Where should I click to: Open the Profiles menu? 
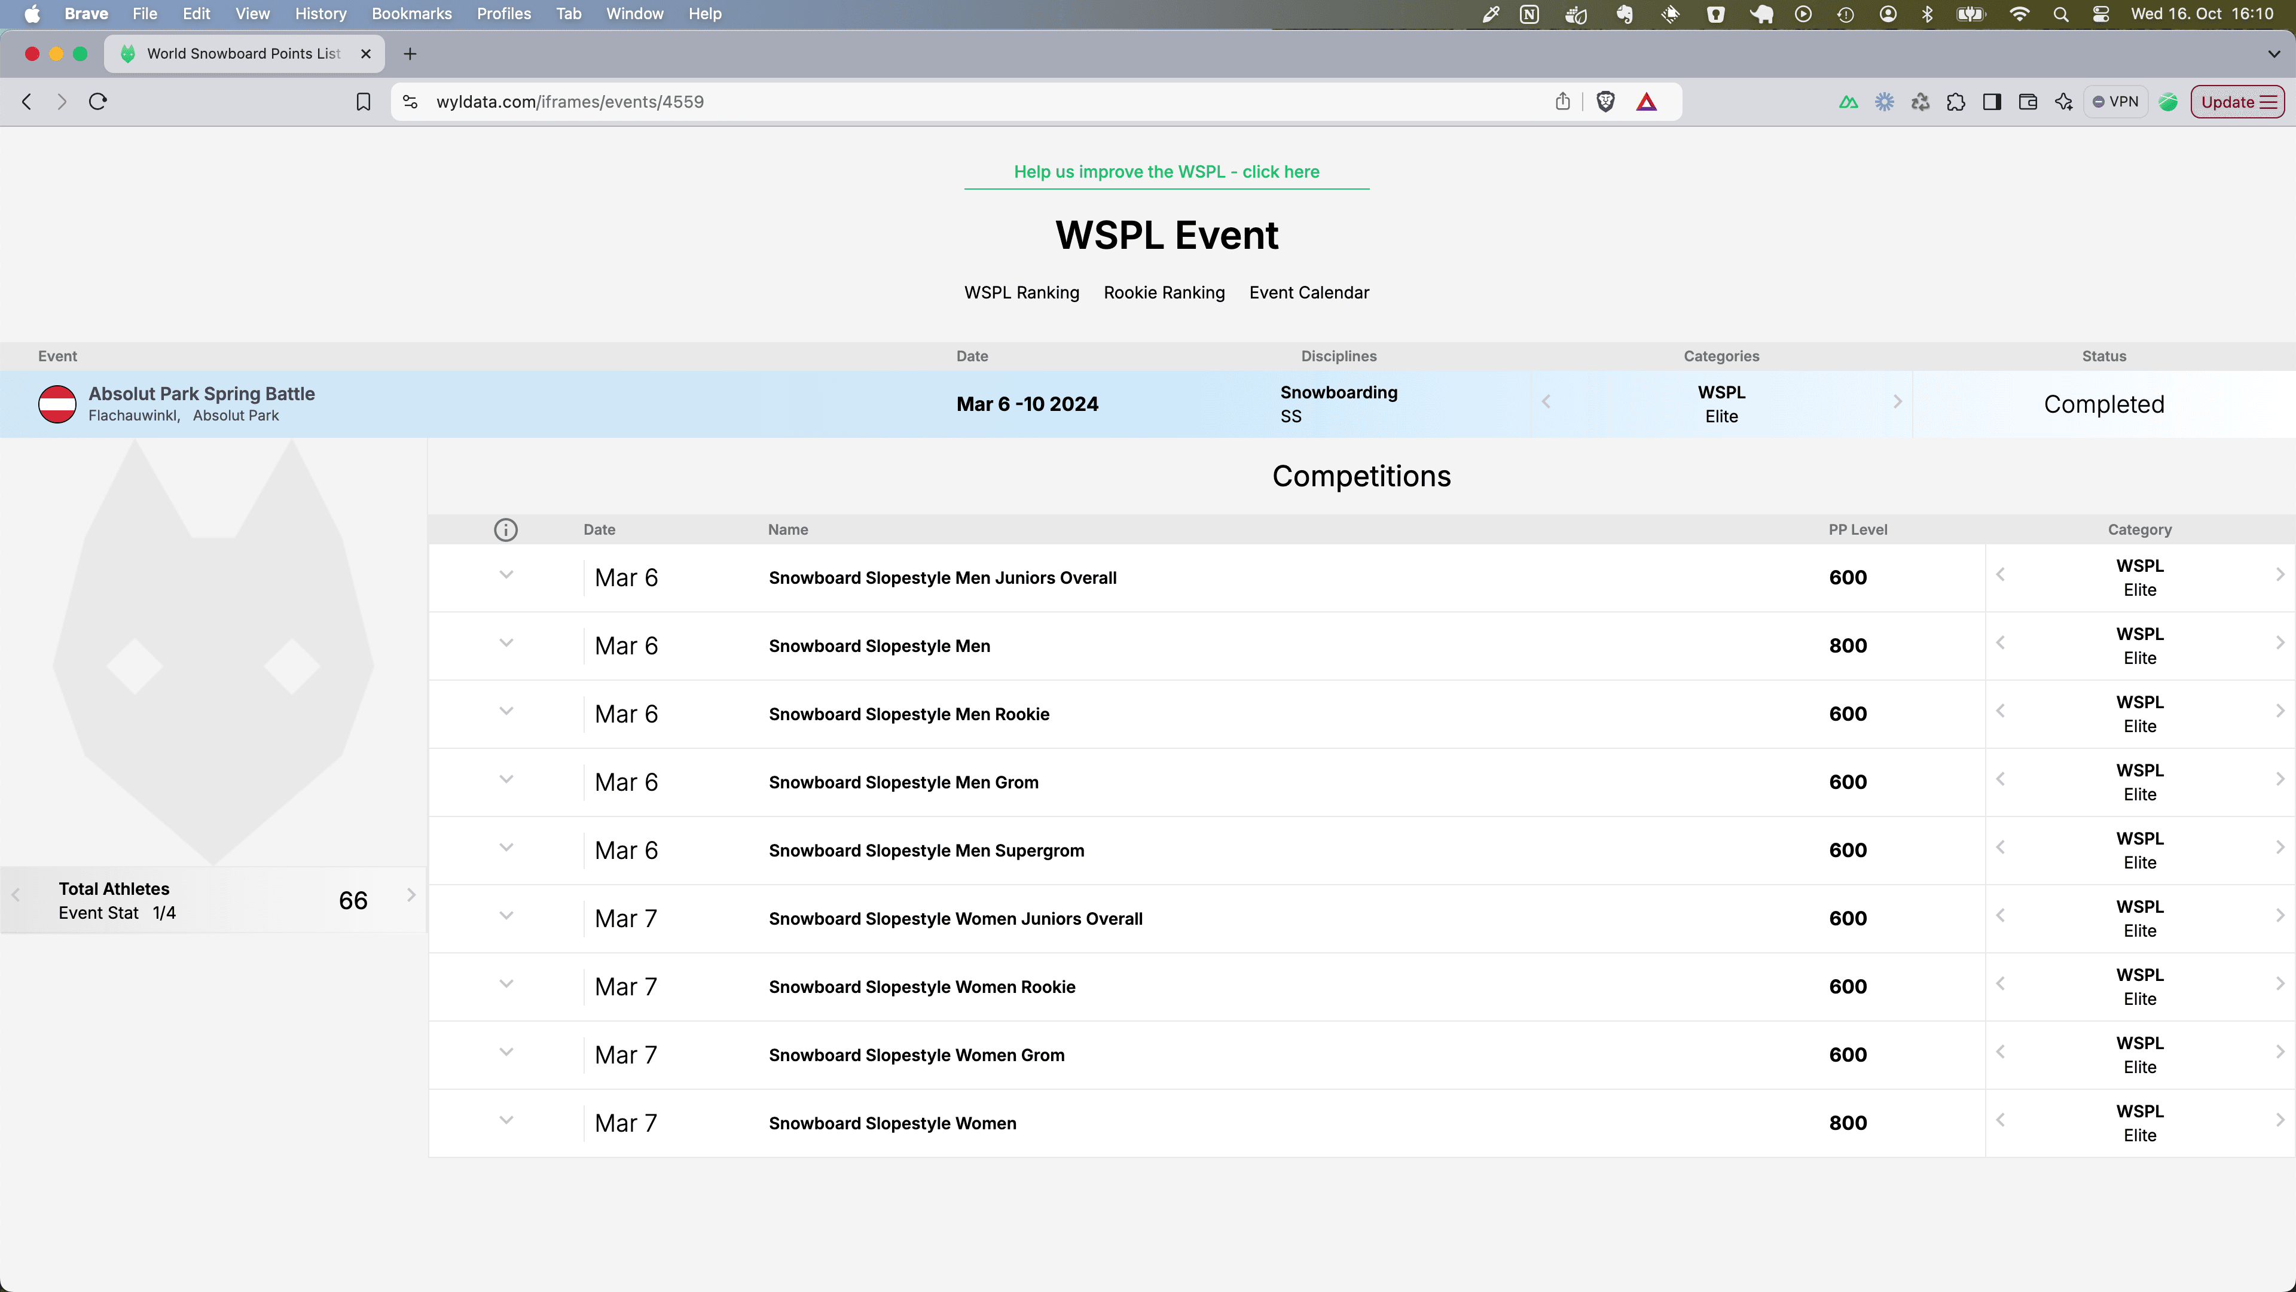(x=503, y=14)
